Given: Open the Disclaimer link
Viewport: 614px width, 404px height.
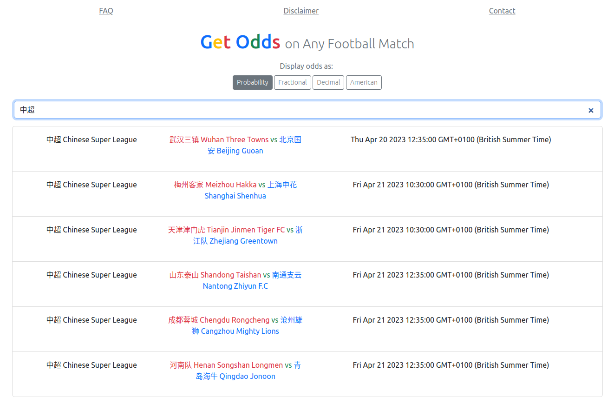Looking at the screenshot, I should click(301, 11).
